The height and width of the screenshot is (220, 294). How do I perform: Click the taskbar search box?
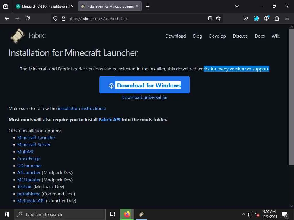point(60,214)
